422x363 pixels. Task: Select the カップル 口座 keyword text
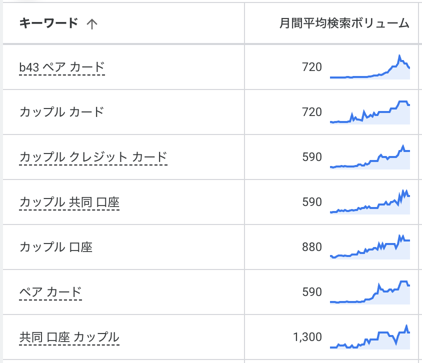56,247
